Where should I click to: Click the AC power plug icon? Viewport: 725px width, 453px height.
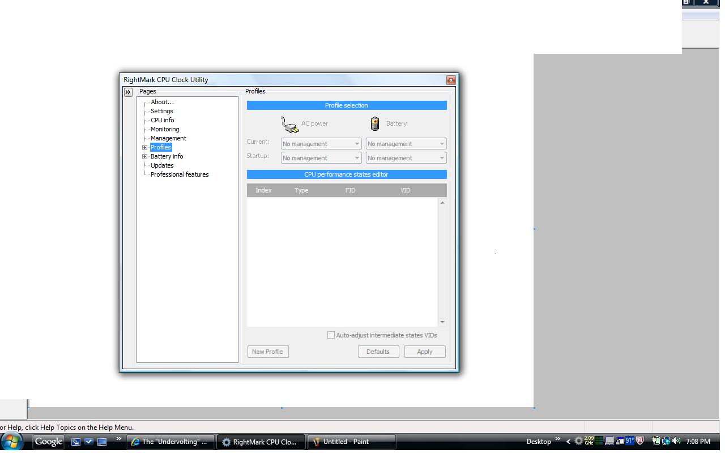289,124
